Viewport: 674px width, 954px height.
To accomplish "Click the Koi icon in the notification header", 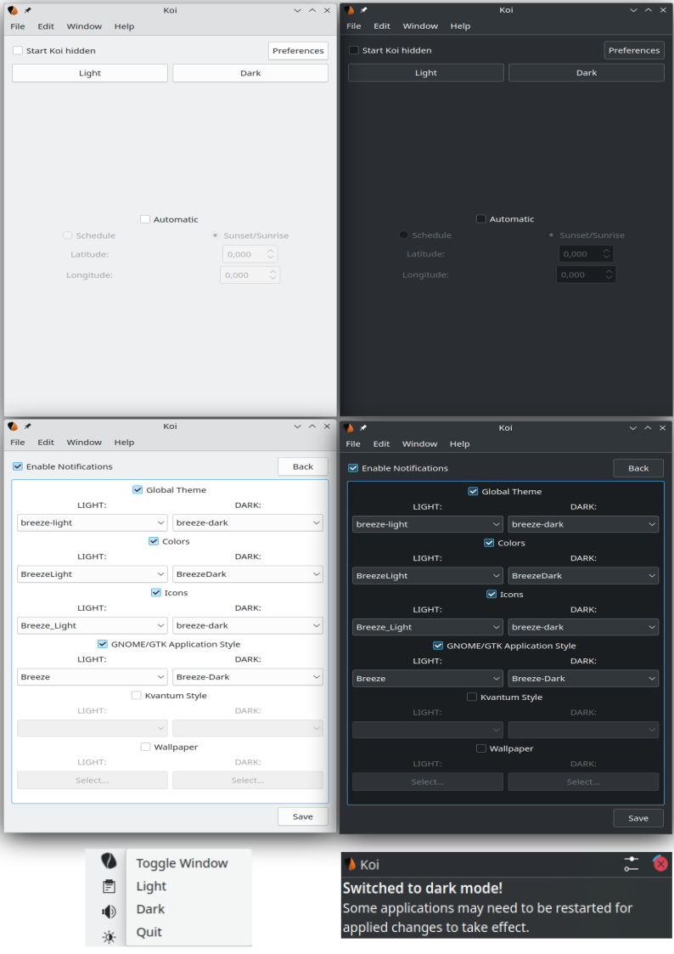I will pyautogui.click(x=350, y=864).
